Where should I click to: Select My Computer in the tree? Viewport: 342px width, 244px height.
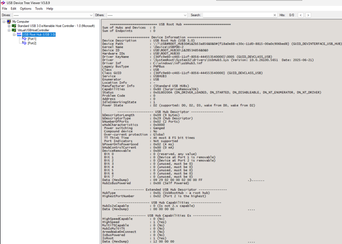coord(21,22)
